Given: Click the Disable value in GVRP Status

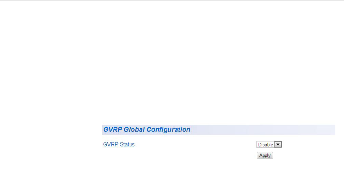Looking at the screenshot, I should point(266,145).
